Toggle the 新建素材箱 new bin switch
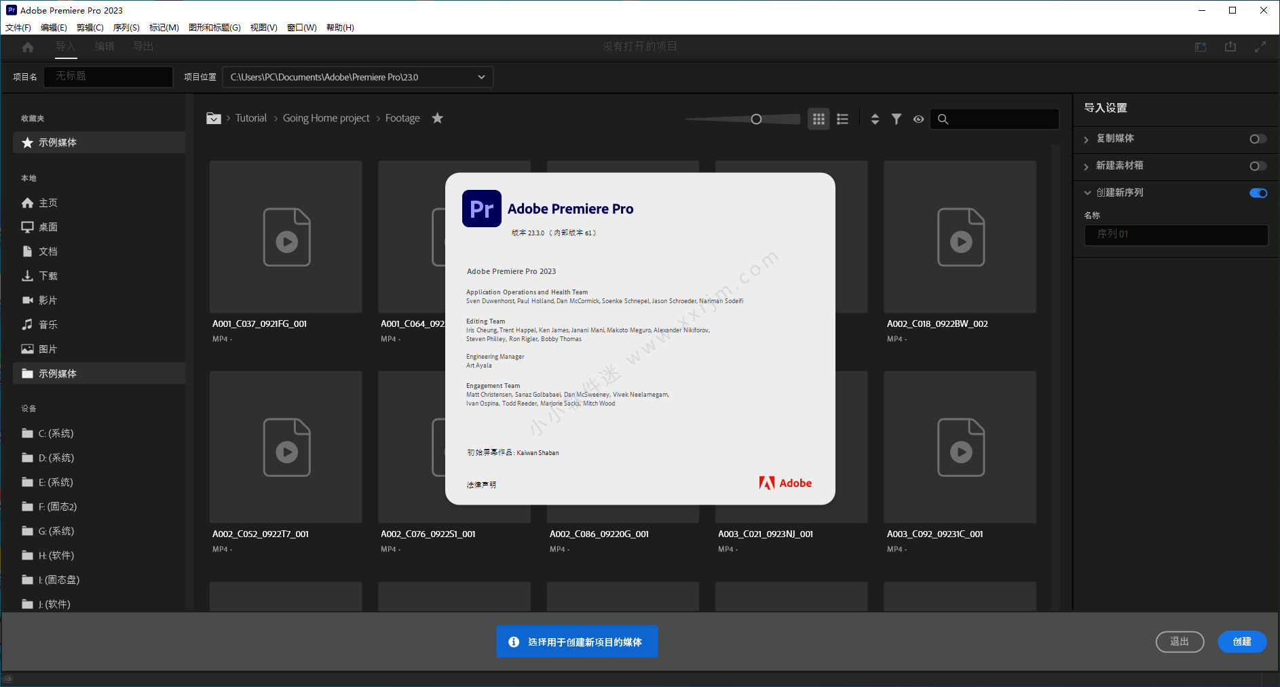This screenshot has height=687, width=1280. 1258,165
